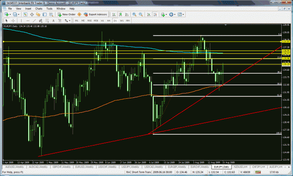Click the chart shift triangle marker
Screen dimensions: 293x176
[225, 25]
